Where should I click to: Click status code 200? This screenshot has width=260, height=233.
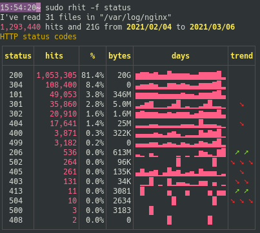16,75
